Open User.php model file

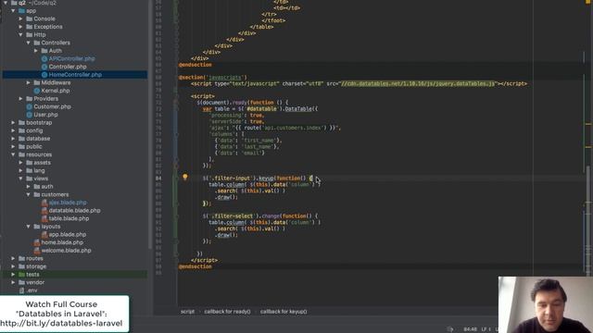tap(45, 115)
